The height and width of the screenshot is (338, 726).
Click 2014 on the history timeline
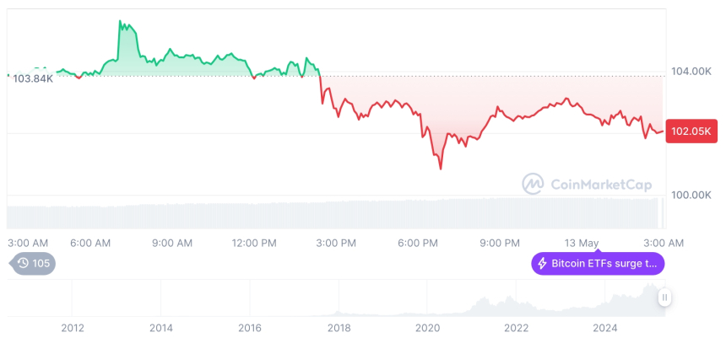point(161,328)
